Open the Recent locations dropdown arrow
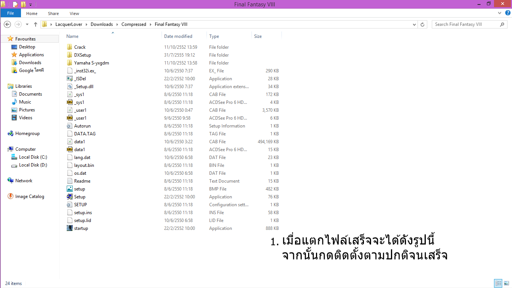This screenshot has width=512, height=288. coord(27,24)
